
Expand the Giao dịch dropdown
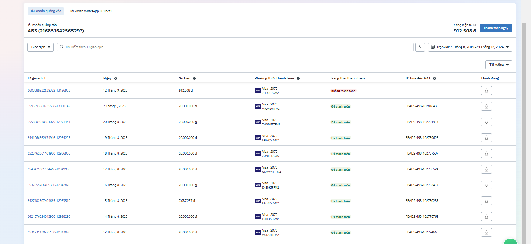[x=40, y=47]
